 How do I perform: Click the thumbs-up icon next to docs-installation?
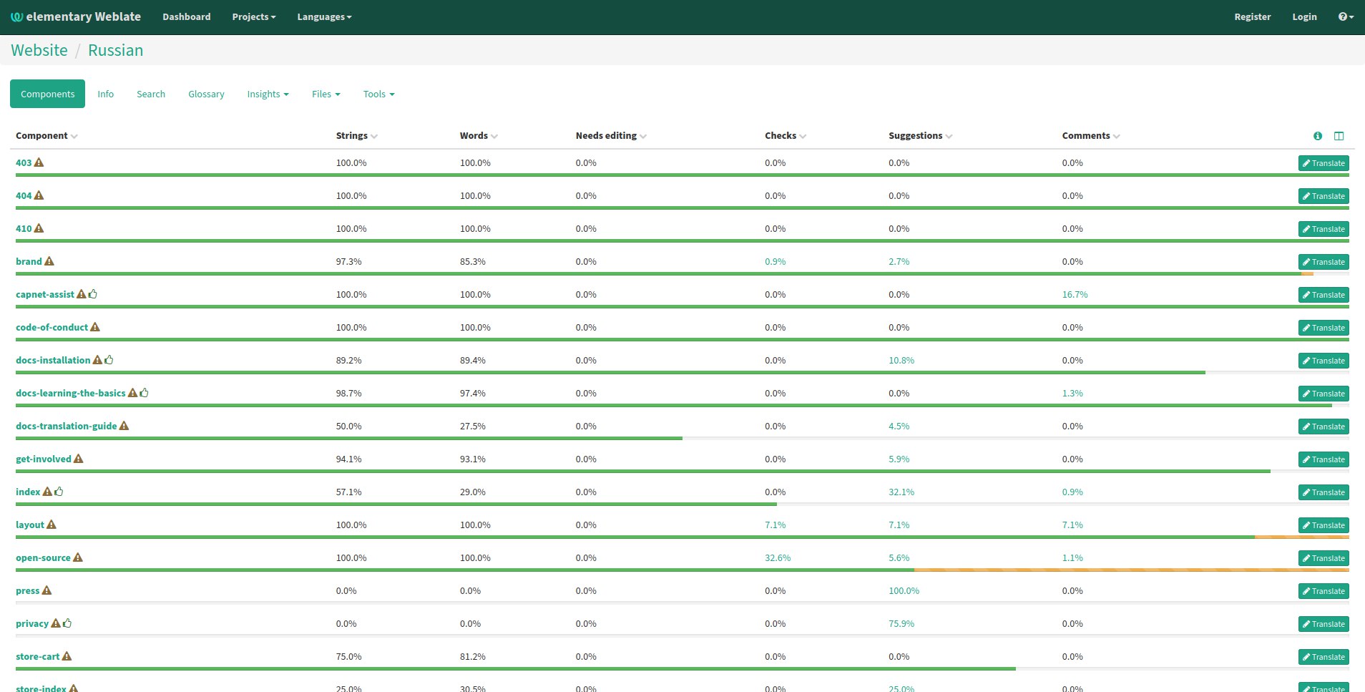coord(109,360)
